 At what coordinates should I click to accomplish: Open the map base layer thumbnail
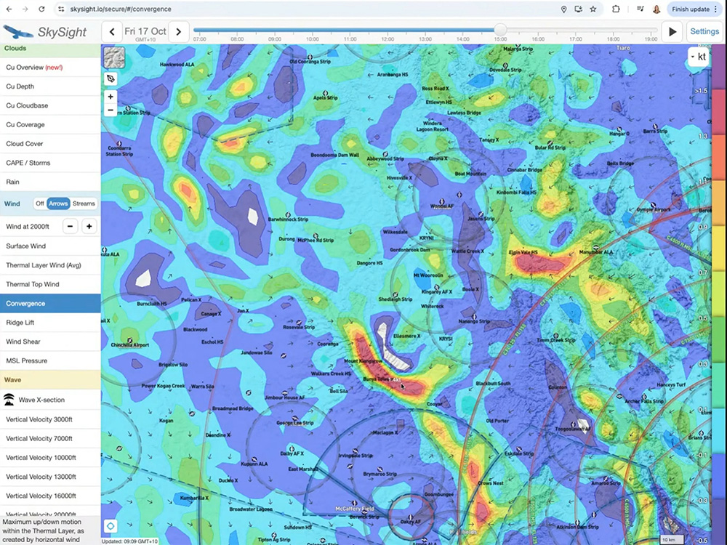click(x=114, y=57)
